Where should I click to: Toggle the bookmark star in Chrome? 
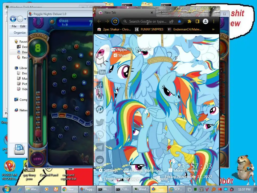tap(179, 21)
